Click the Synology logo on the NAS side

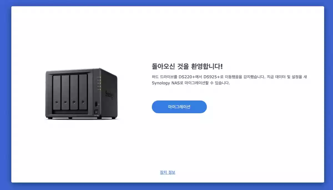pyautogui.click(x=109, y=95)
